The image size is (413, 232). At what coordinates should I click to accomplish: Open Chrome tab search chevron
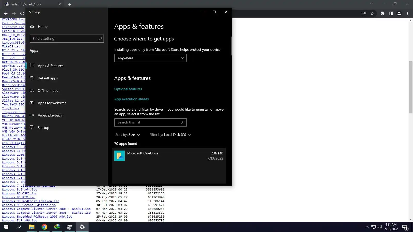pos(371,4)
